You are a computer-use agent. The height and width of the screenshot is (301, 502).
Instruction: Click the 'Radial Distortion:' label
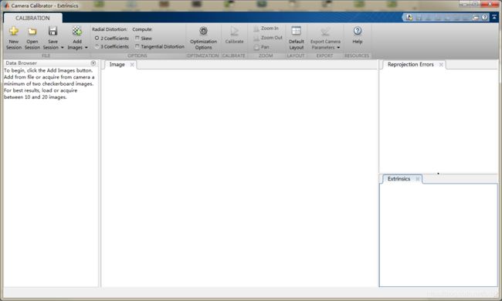(x=110, y=29)
